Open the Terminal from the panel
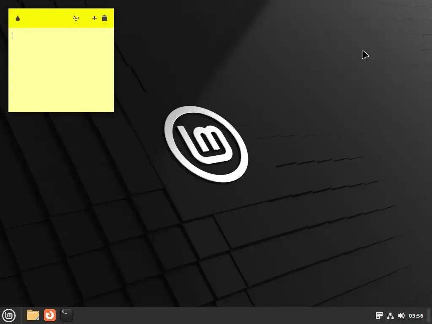Screen dimensions: 432x324 (x=67, y=315)
